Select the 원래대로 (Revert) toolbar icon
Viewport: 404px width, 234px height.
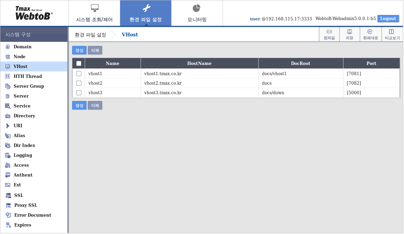coord(370,34)
